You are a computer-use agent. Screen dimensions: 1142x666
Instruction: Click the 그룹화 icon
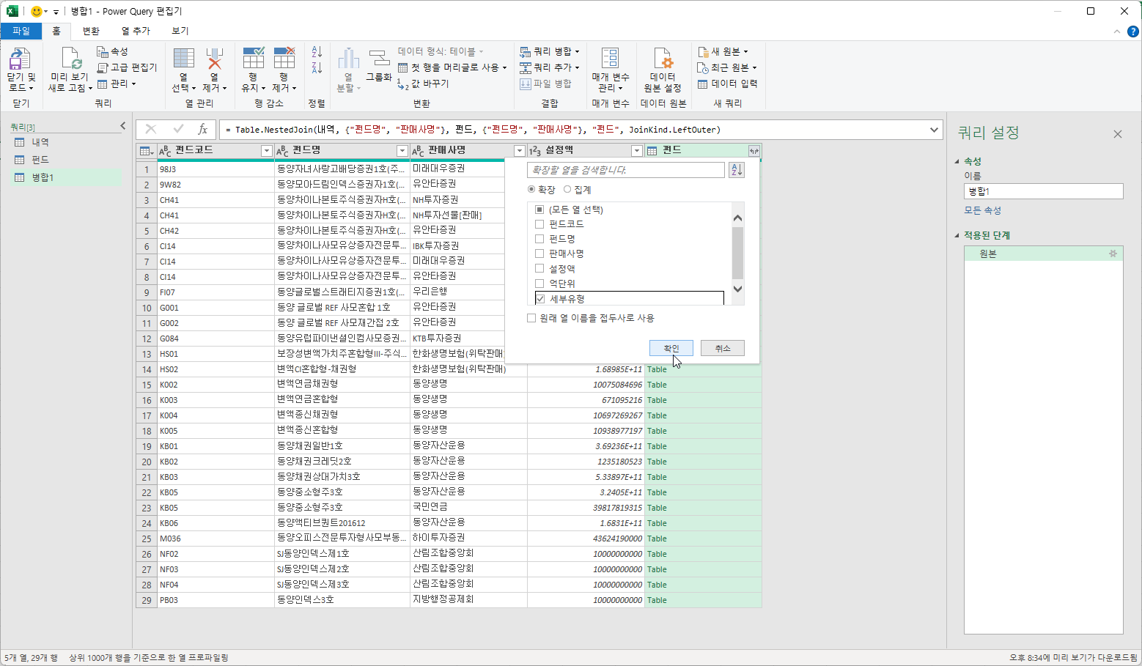(x=379, y=59)
